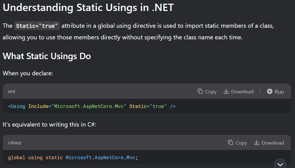This screenshot has height=168, width=295.
Task: Click the 'csharp' language label
Action: [x=15, y=143]
